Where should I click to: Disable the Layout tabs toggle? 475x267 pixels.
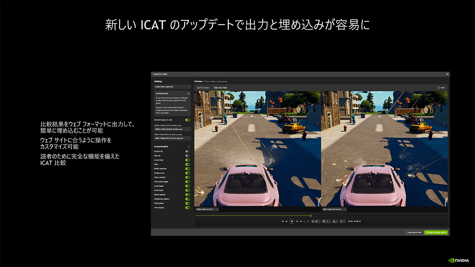(x=188, y=160)
